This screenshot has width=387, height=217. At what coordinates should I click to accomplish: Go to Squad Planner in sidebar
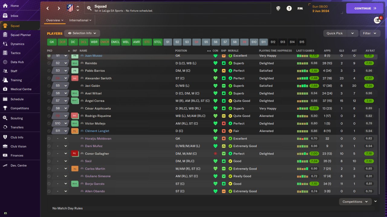[x=20, y=35]
